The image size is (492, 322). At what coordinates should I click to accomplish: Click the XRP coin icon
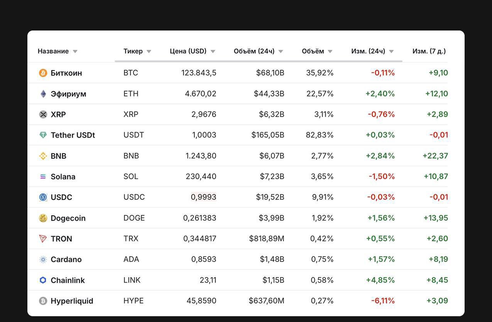43,114
